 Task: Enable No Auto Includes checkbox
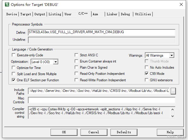[x=147, y=67]
